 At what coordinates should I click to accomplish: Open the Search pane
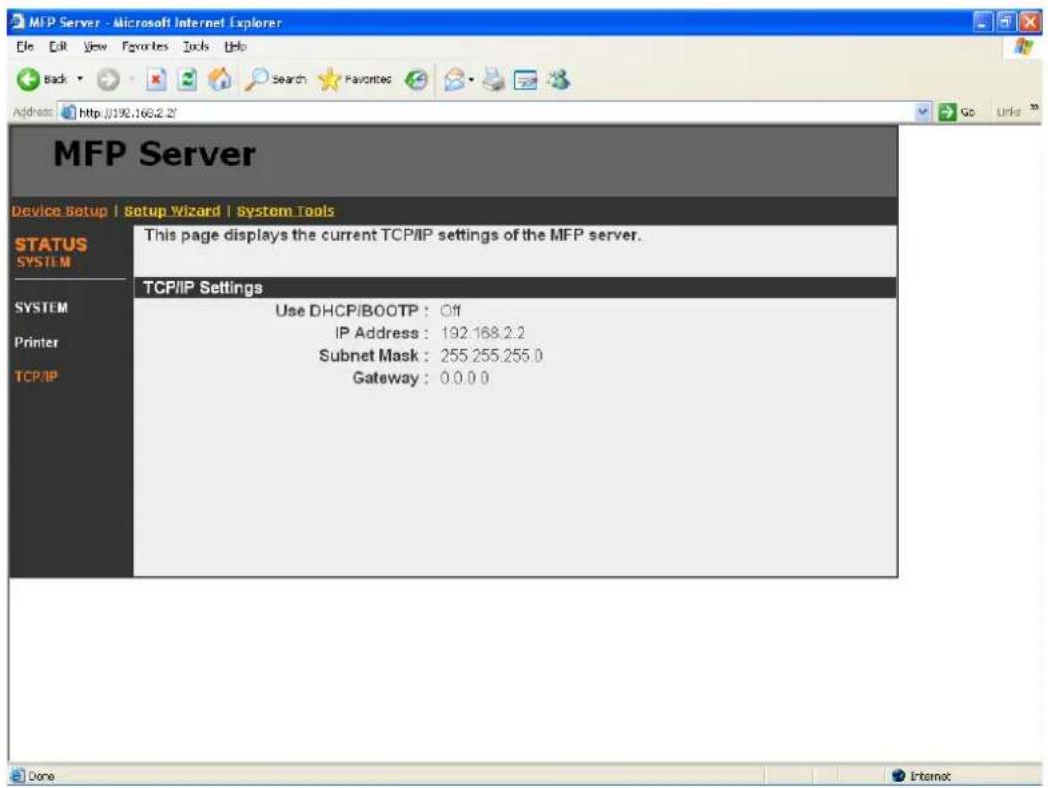tap(275, 79)
